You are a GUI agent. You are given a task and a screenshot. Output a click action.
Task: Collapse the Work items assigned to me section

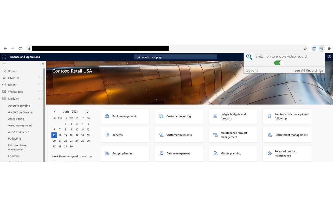click(x=91, y=157)
